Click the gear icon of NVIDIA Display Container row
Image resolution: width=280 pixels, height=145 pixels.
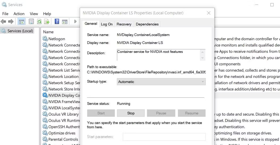(x=45, y=95)
